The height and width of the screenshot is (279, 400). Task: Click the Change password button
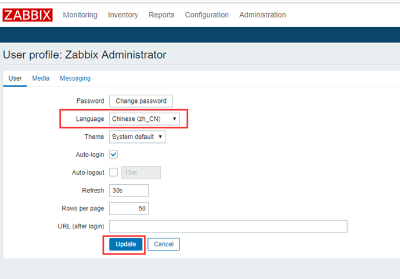coord(141,101)
